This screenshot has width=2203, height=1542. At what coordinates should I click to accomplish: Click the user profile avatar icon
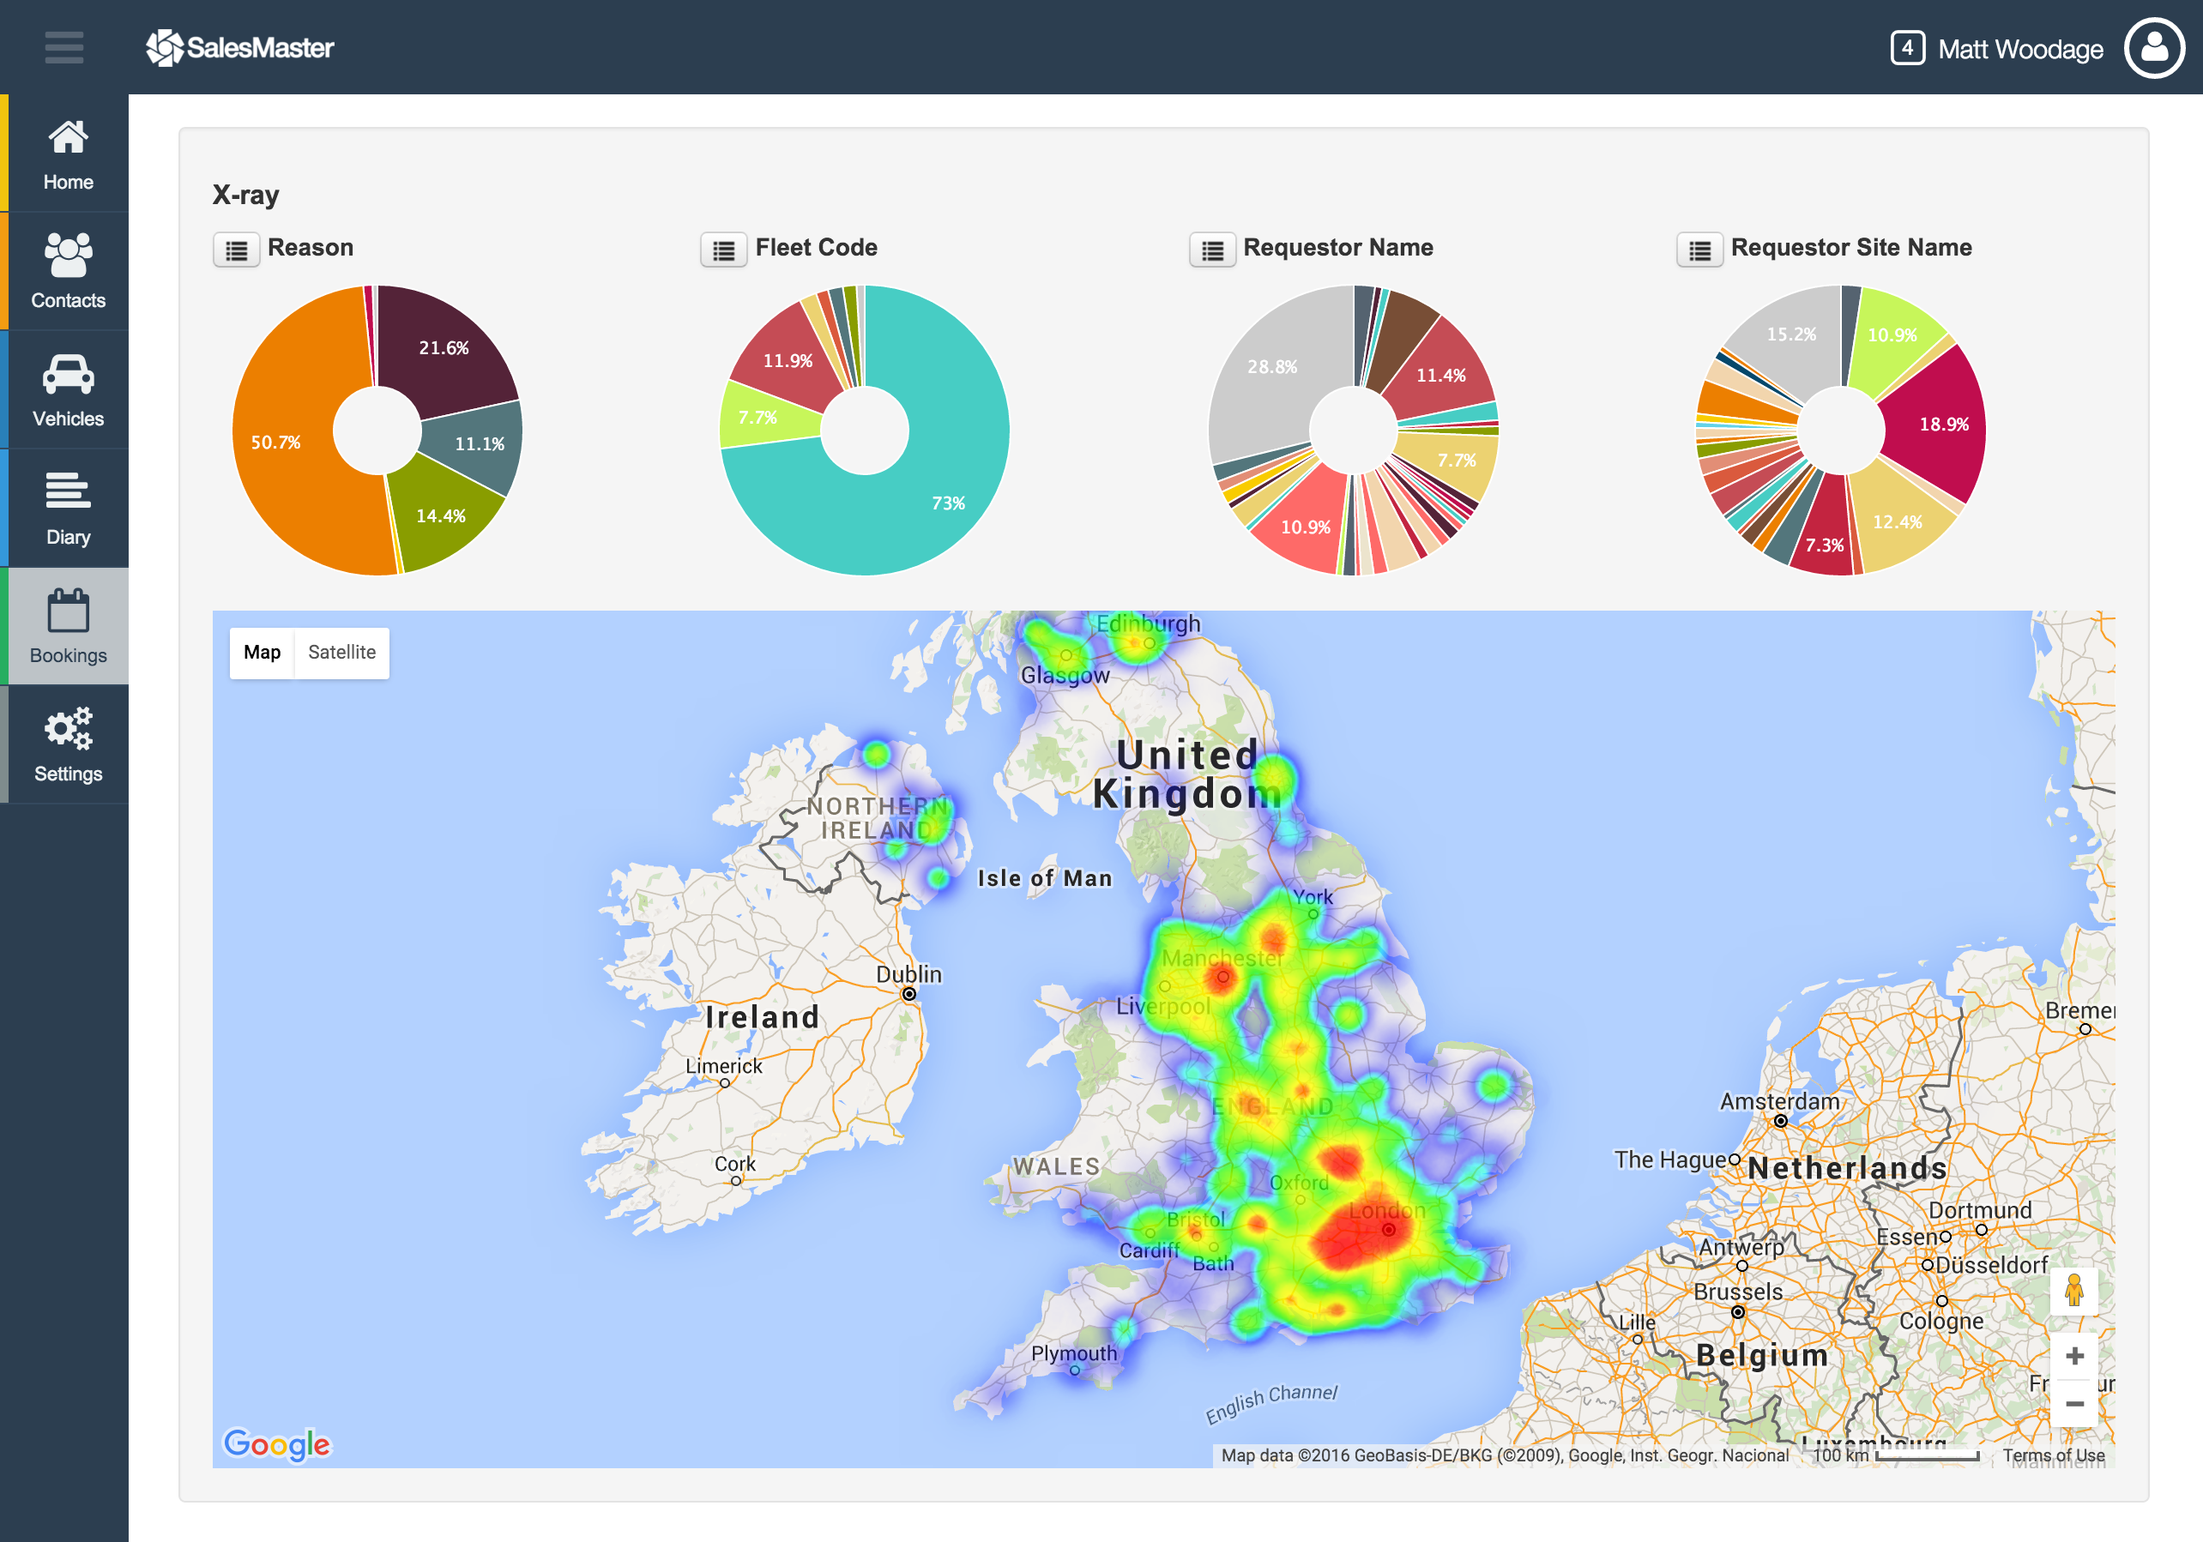(2153, 47)
